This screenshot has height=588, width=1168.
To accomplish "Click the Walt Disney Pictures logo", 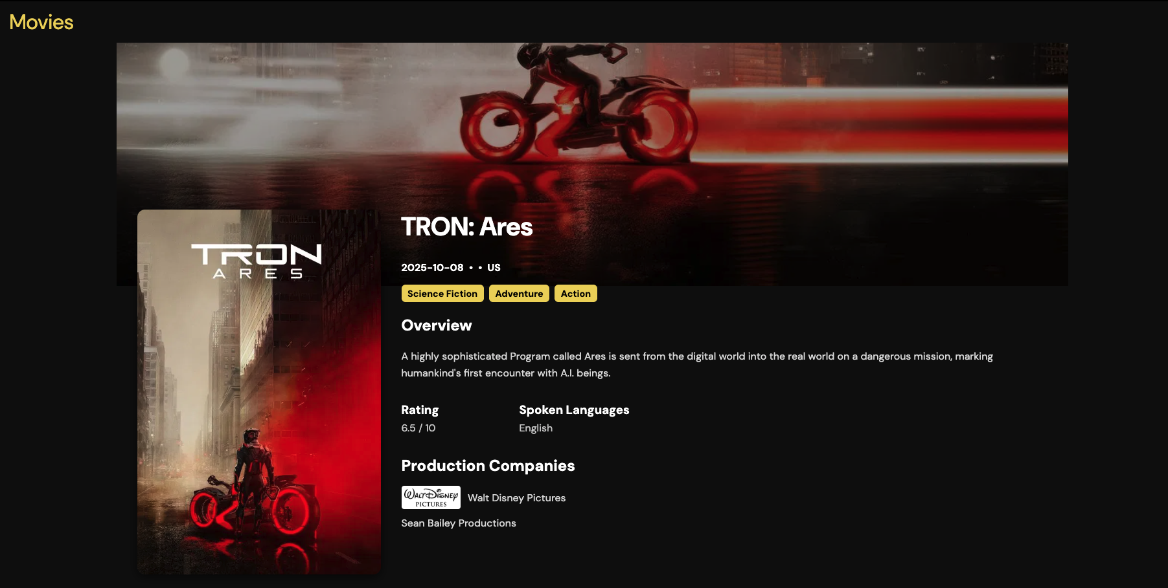I will click(431, 497).
